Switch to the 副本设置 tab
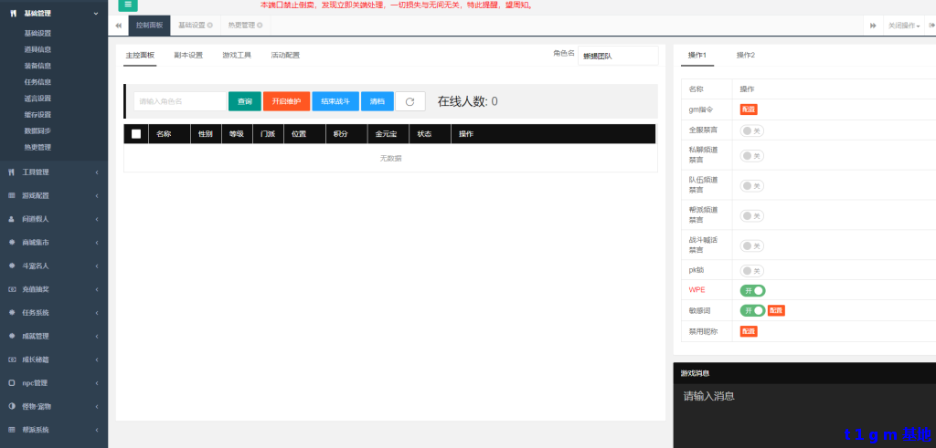936x448 pixels. point(188,56)
